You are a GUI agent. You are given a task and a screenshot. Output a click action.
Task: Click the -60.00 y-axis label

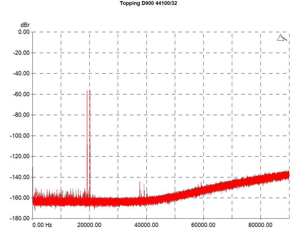(21, 94)
